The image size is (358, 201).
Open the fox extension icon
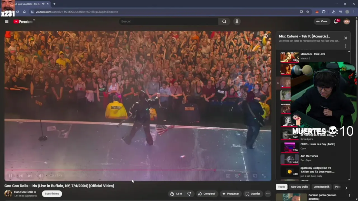coord(317,12)
